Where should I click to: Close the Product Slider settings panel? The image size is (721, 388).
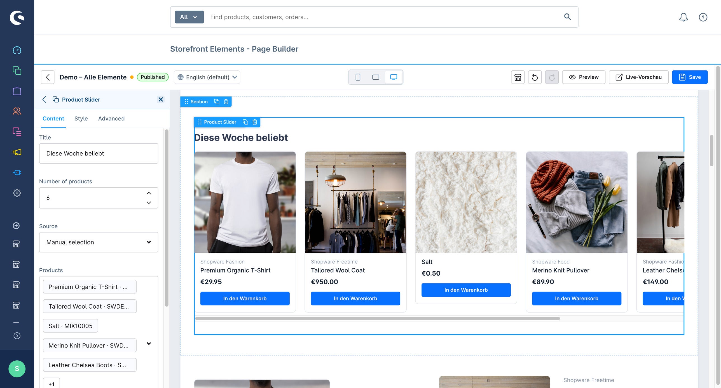[161, 100]
